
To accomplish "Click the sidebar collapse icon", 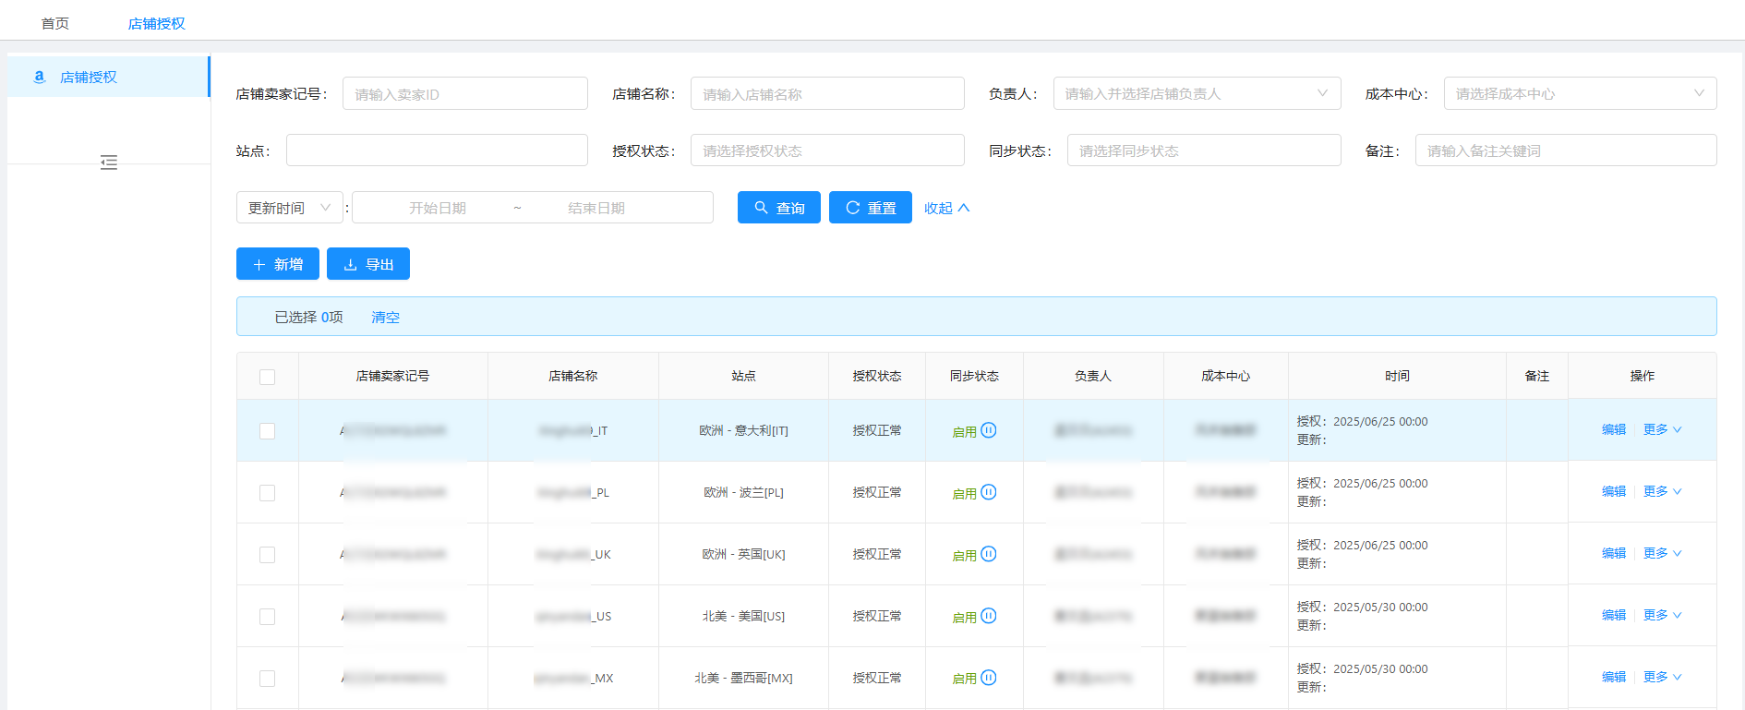I will pos(109,162).
